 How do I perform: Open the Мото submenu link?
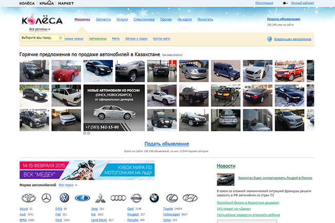point(116,39)
